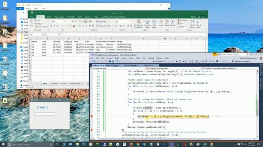Viewport: 263px width, 147px height.
Task: Click Share button in Excel
Action: 201,17
